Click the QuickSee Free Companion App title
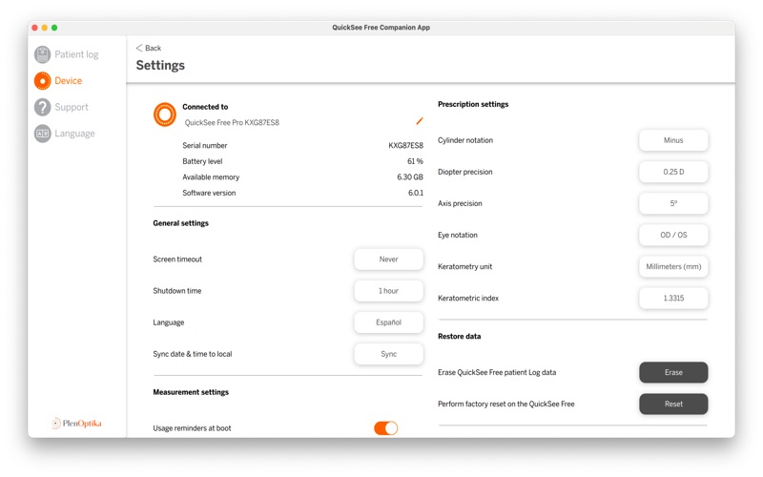The width and height of the screenshot is (763, 477). pos(381,28)
